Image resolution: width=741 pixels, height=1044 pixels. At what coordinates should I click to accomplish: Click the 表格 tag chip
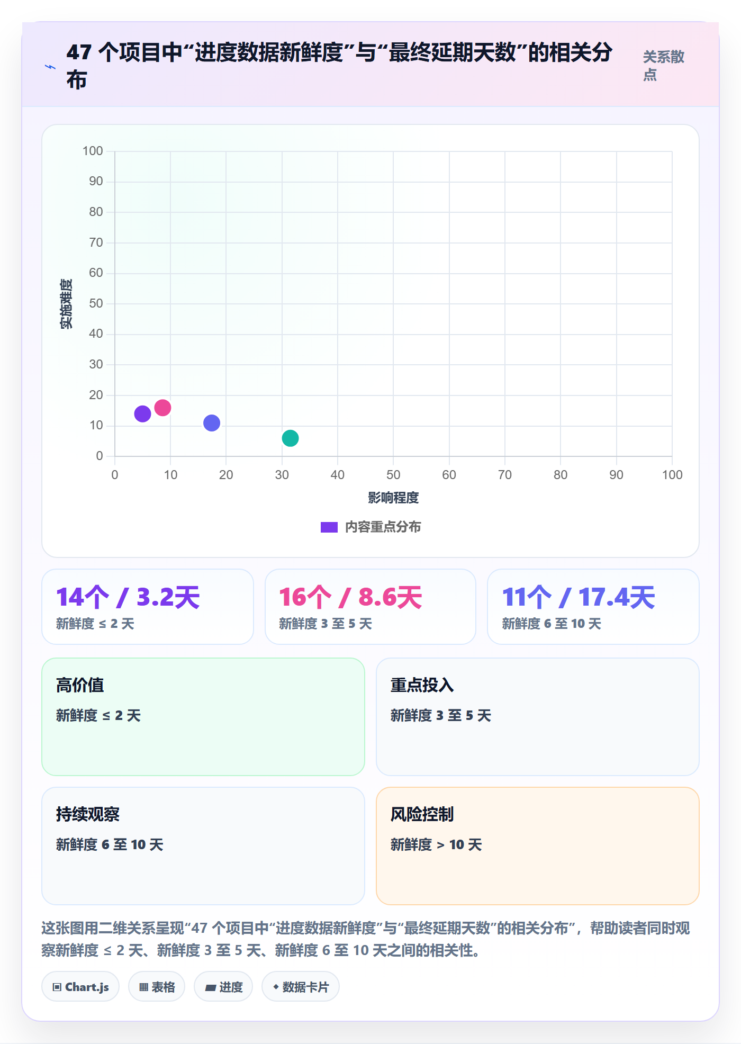point(157,987)
